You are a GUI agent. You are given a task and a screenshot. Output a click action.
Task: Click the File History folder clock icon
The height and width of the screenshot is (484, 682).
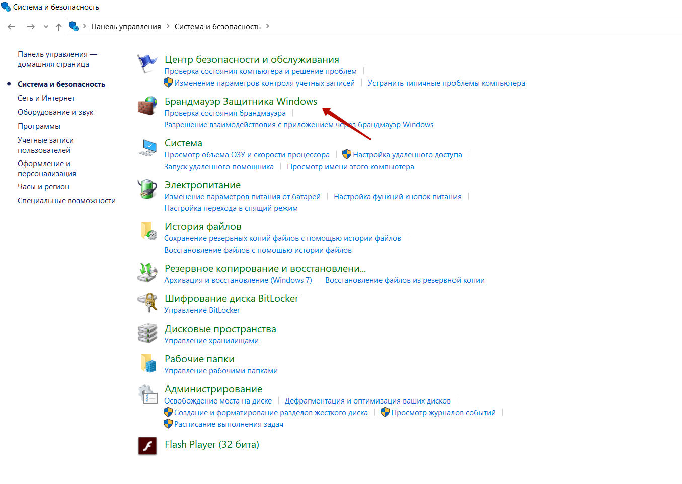(x=148, y=231)
